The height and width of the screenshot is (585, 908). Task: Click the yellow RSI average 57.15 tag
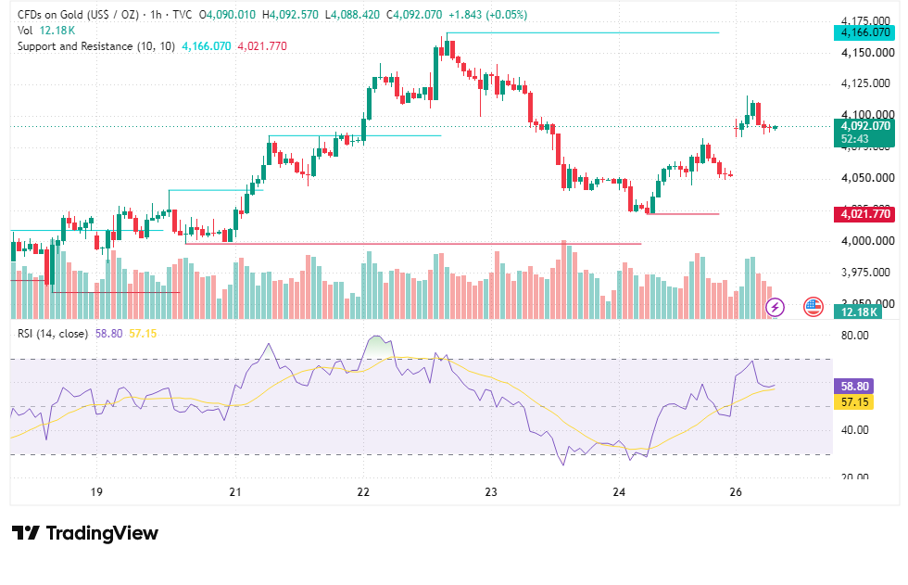(853, 402)
